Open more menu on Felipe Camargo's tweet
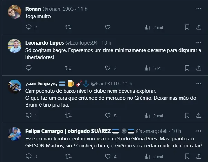This screenshot has width=208, height=162. pos(198,131)
